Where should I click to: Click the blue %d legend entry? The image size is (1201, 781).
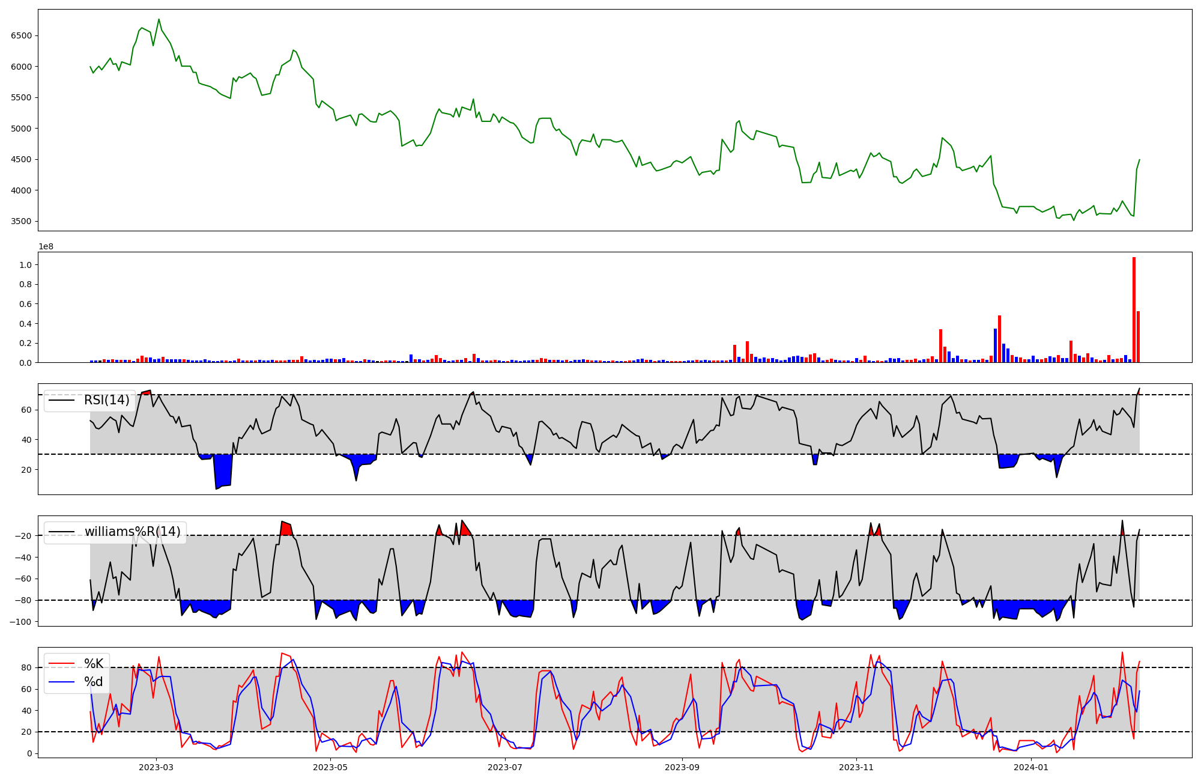point(93,682)
